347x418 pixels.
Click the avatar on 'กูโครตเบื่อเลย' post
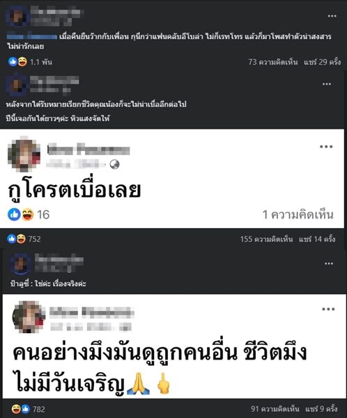[24, 154]
